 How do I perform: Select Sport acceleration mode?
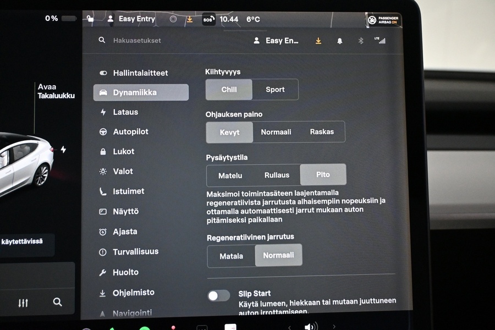pos(275,90)
